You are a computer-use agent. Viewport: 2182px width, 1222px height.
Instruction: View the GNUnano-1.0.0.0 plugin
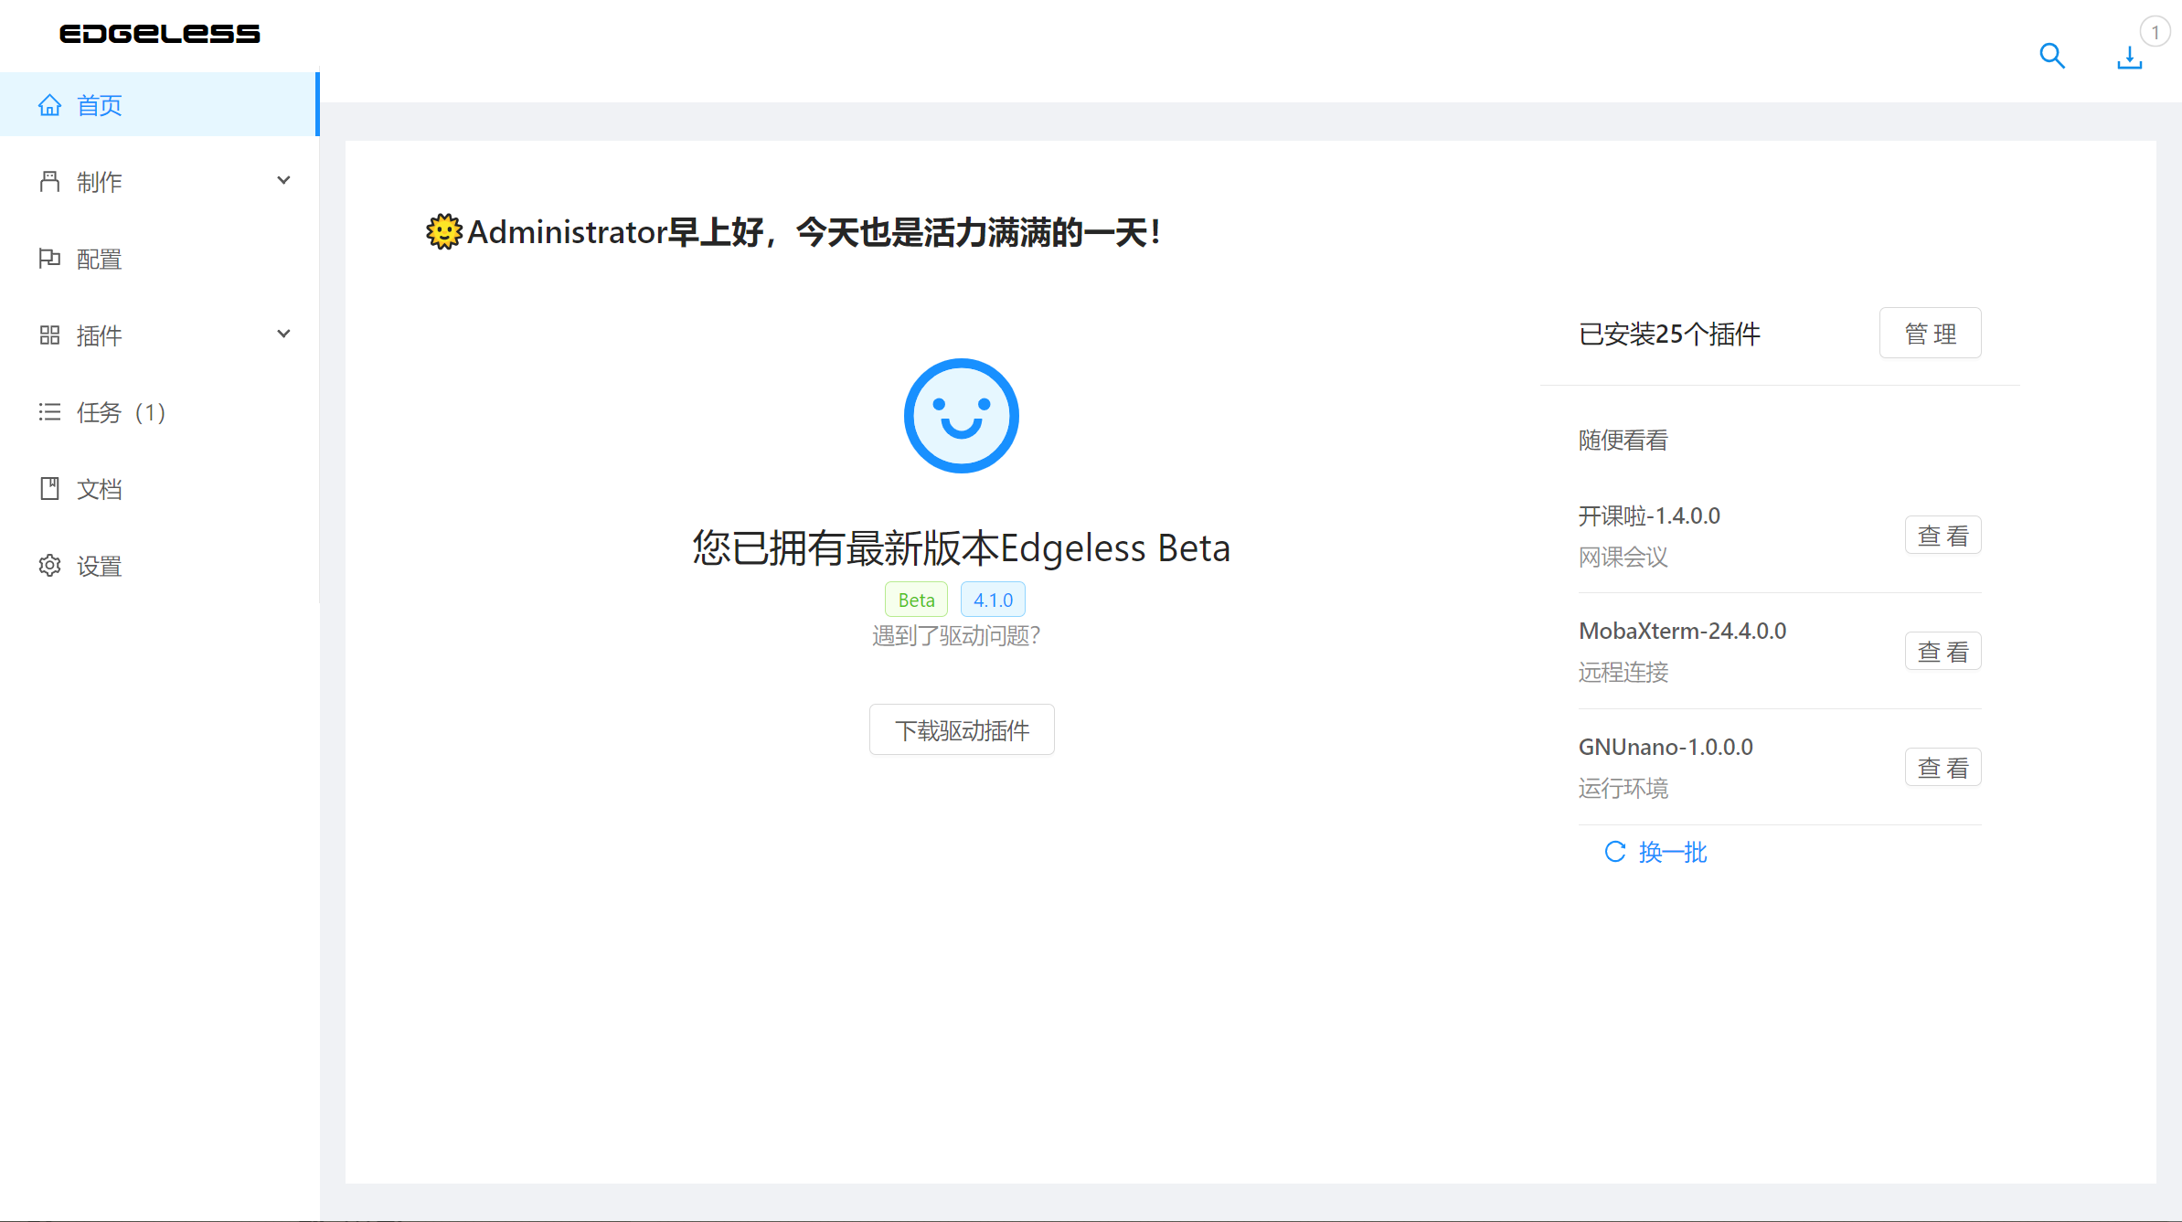point(1943,768)
